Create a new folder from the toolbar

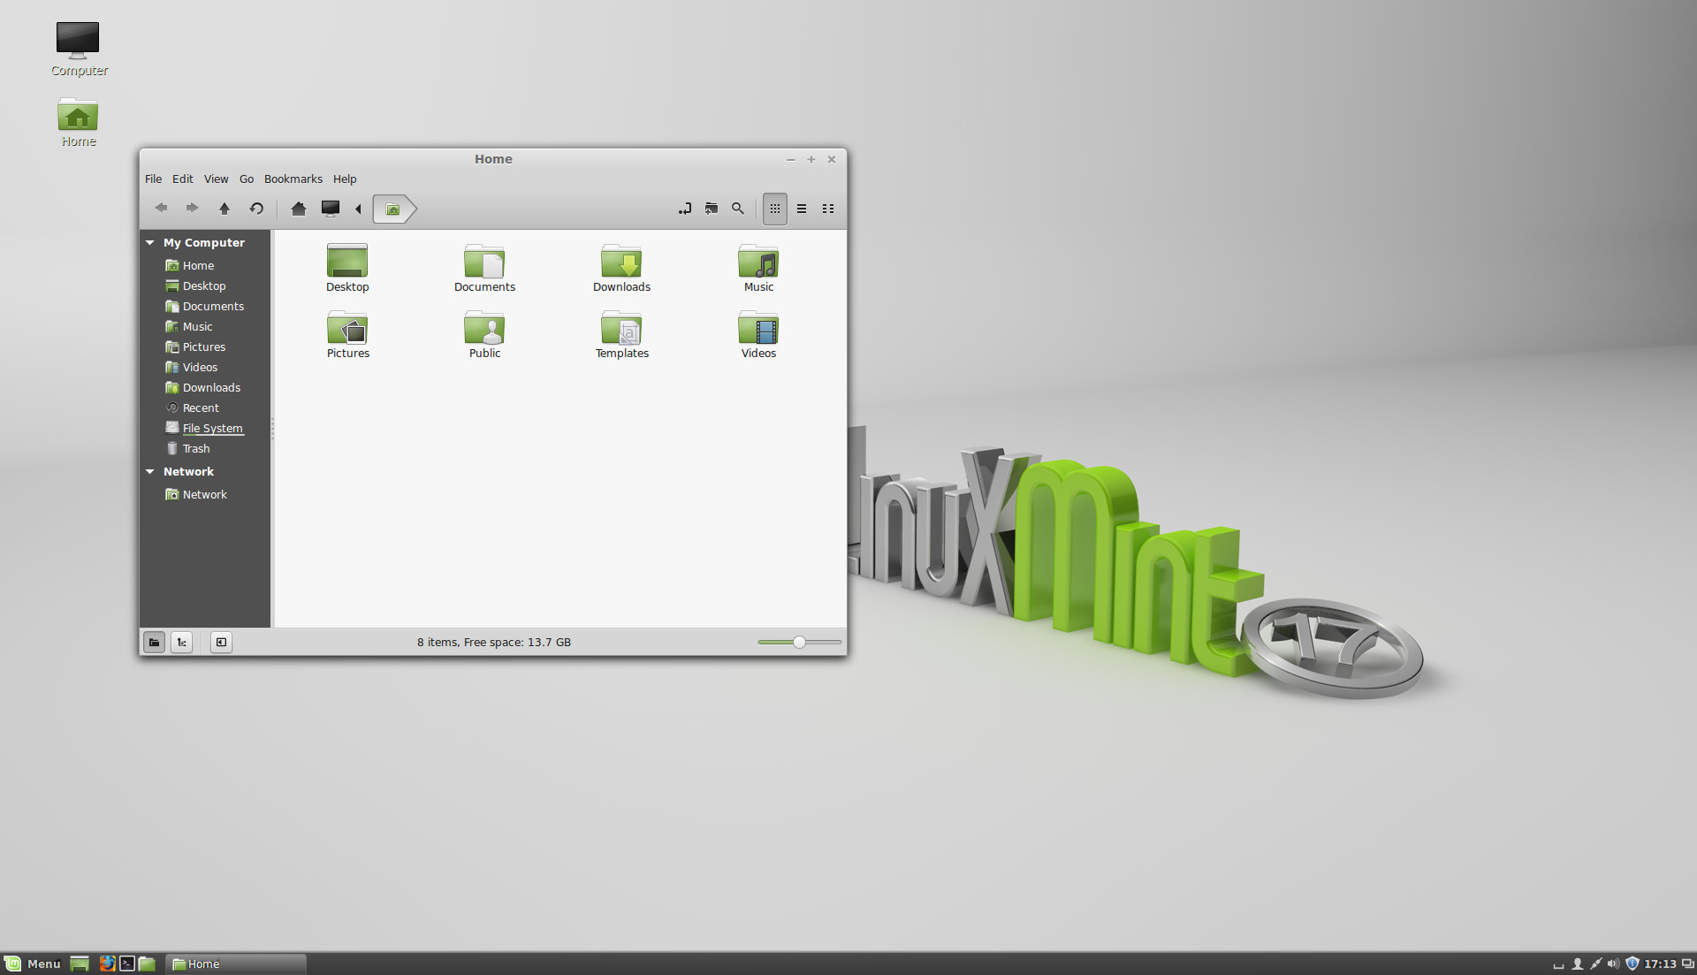coord(712,209)
